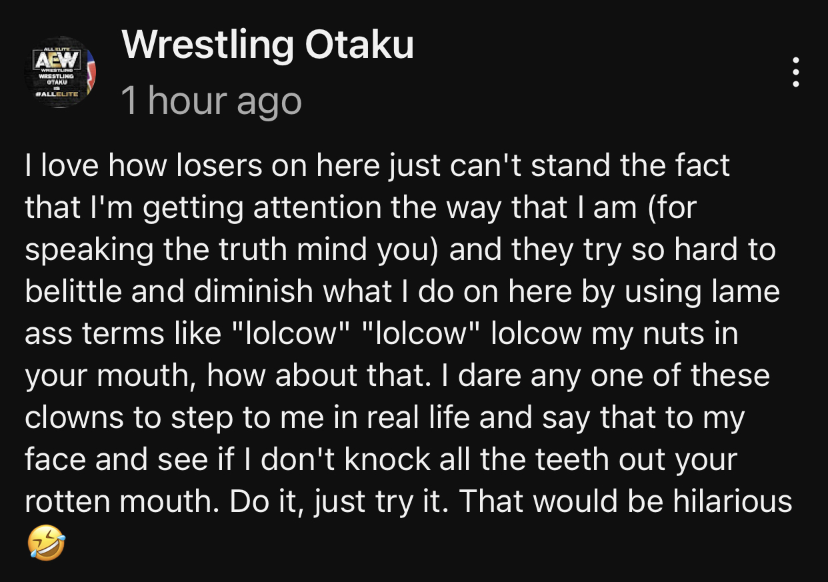
Task: Open the three-dot options menu
Action: (795, 72)
